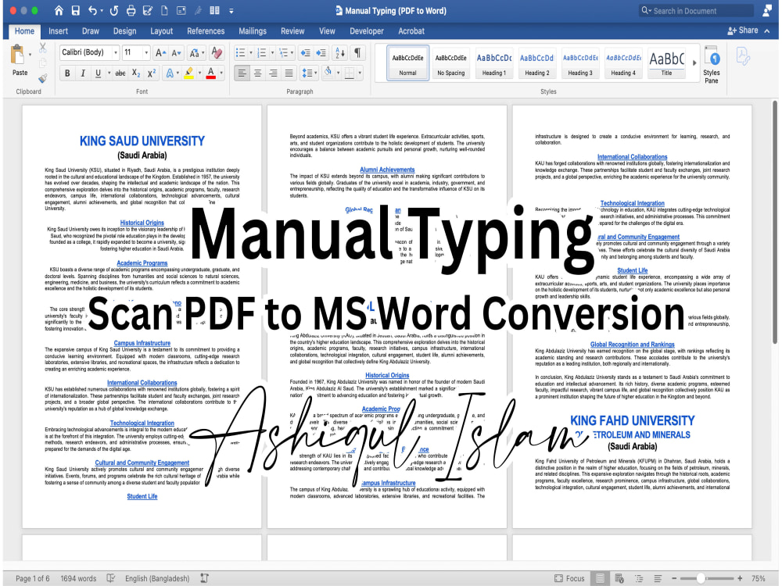Apply superscript formatting
Image resolution: width=782 pixels, height=586 pixels.
tap(152, 73)
